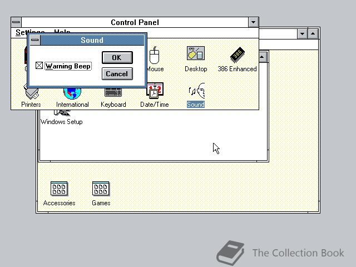Click the group window scroll up arrow
Screen dimensions: 356x267
click(262, 57)
